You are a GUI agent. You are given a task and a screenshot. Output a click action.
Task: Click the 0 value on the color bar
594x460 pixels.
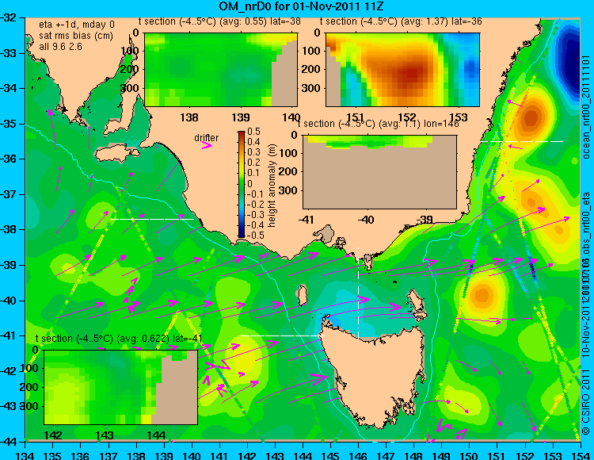[x=249, y=183]
